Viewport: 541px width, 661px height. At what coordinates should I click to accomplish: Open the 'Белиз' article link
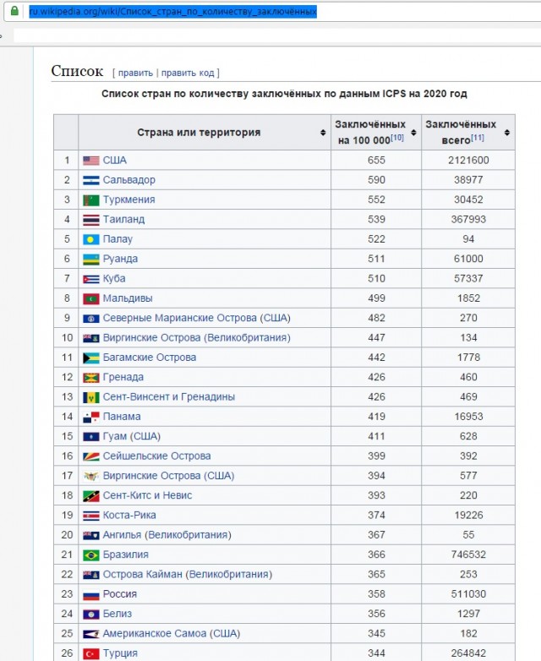coord(117,615)
